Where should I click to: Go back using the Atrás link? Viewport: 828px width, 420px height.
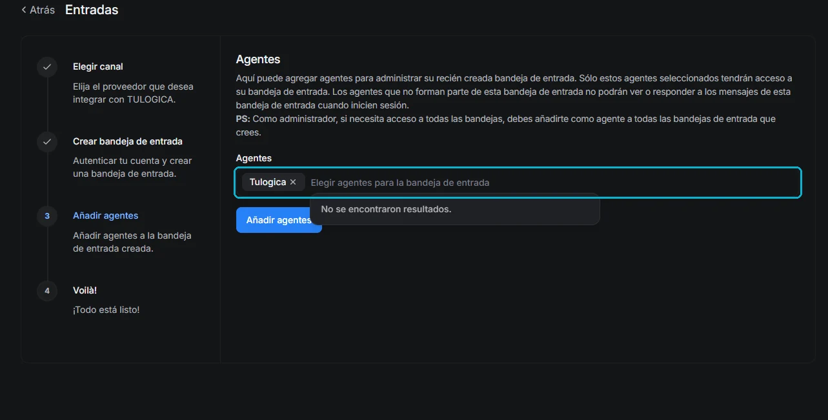38,10
